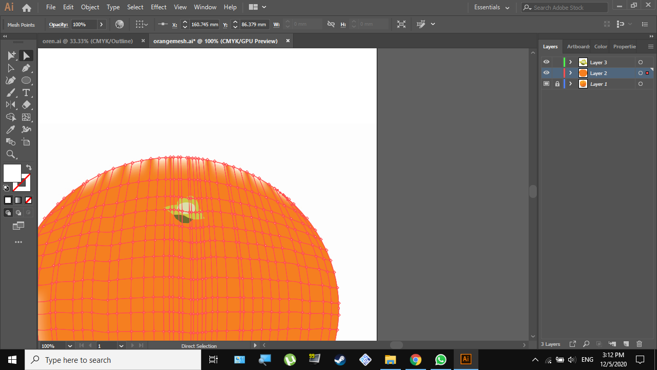The width and height of the screenshot is (657, 370).
Task: Toggle Layer 2 target circle
Action: 640,73
